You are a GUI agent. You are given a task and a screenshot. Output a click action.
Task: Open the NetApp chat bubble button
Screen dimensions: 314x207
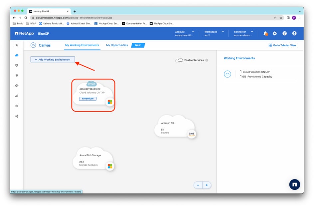[x=294, y=184]
